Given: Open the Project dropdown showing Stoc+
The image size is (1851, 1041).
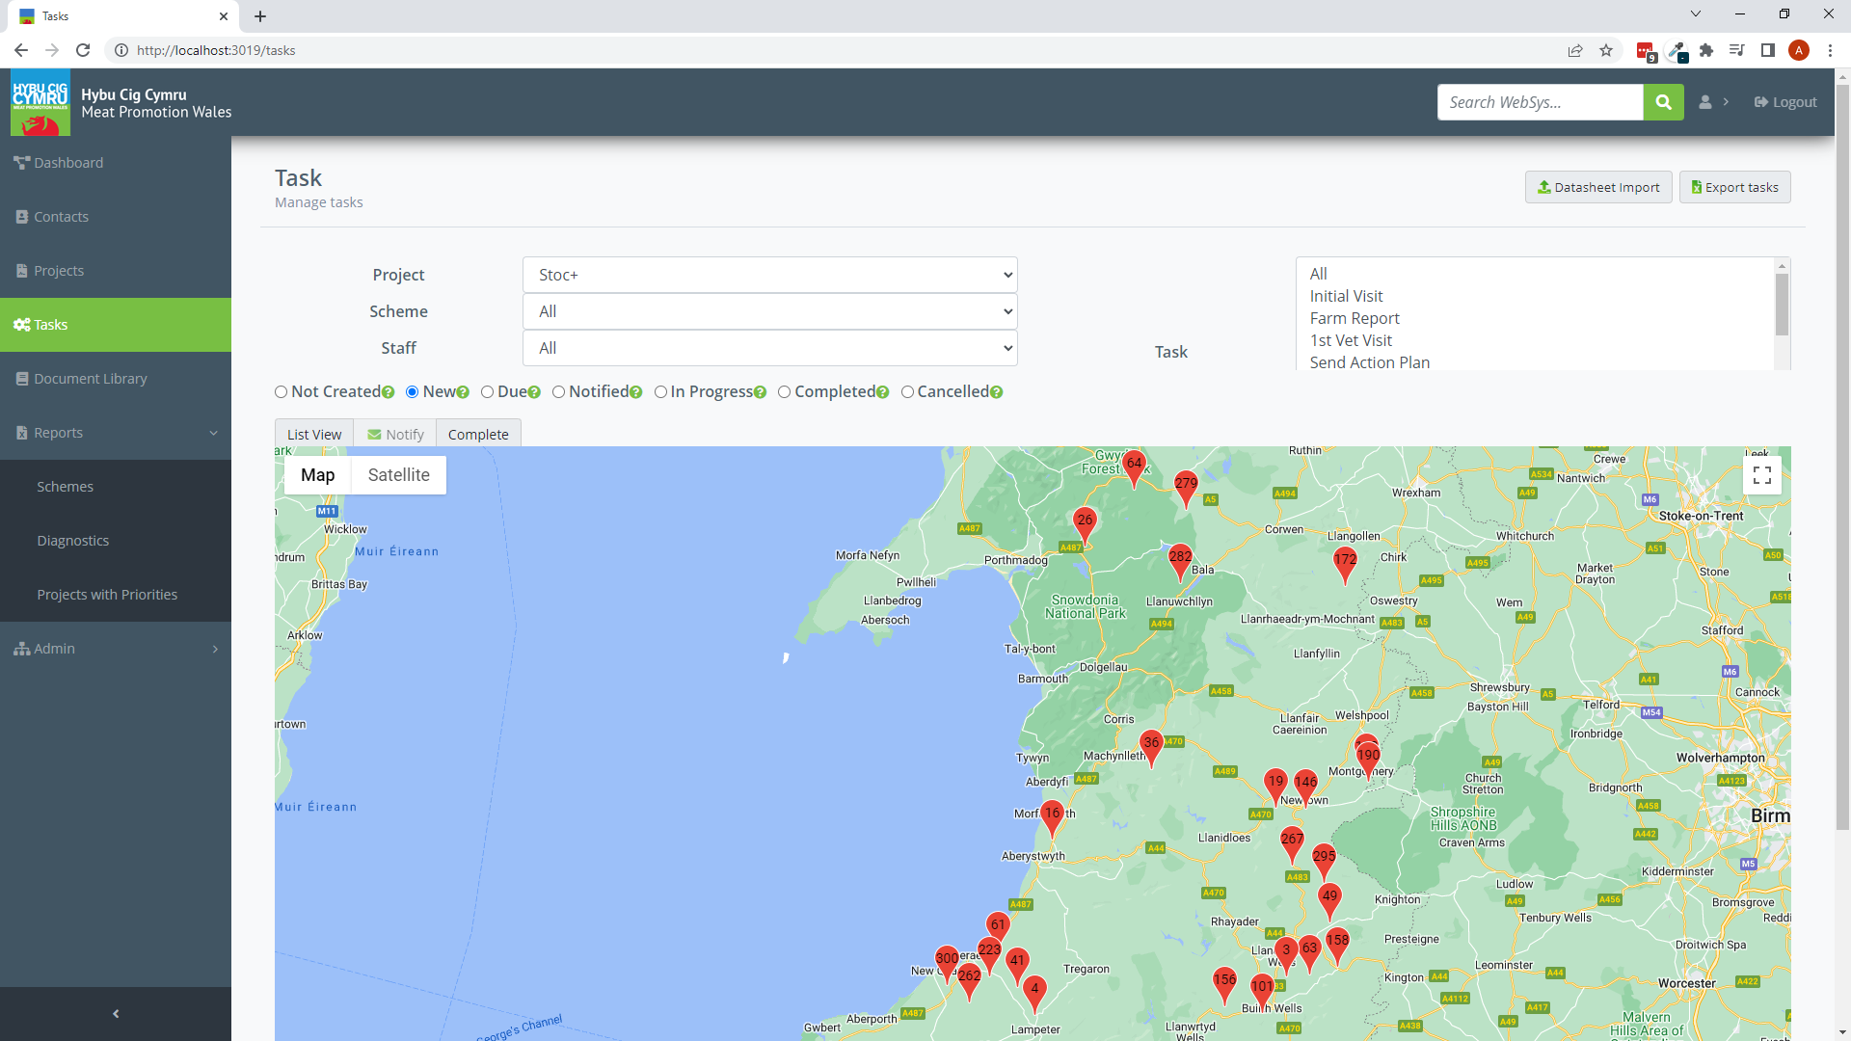Looking at the screenshot, I should [x=769, y=275].
